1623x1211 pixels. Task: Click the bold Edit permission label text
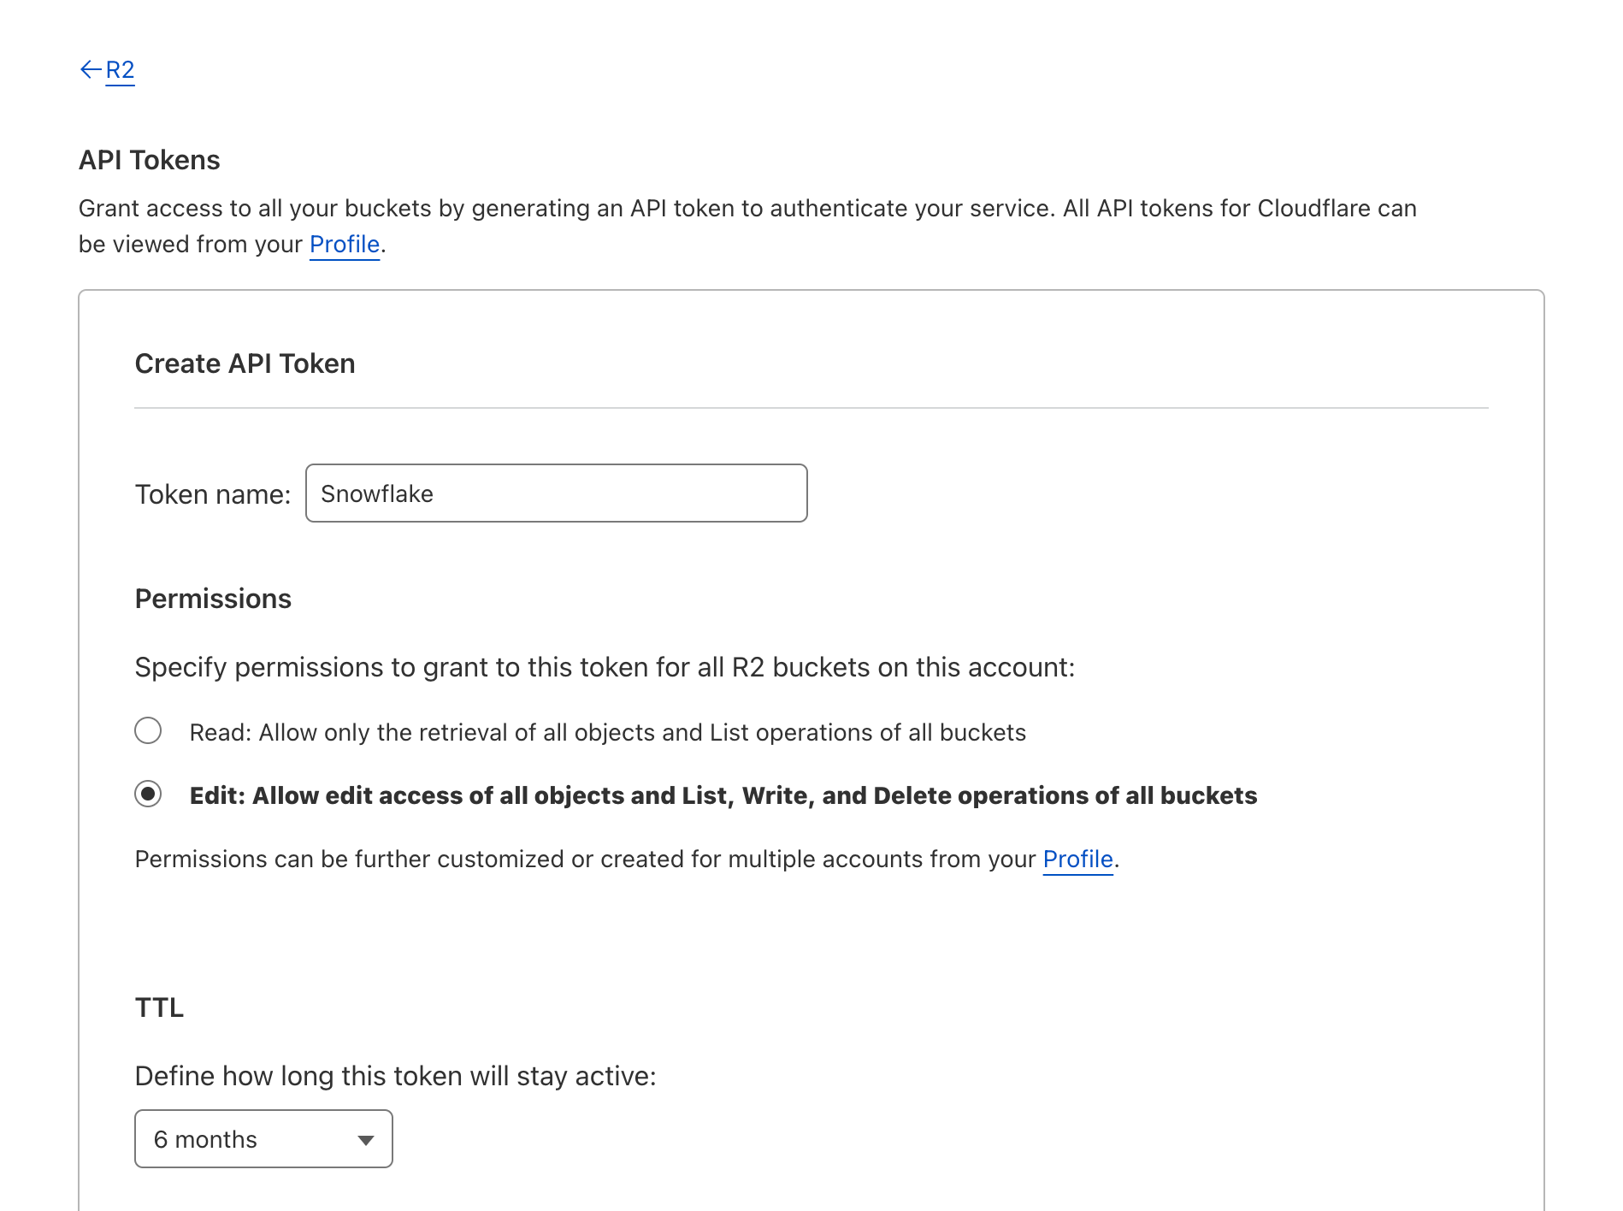click(723, 796)
